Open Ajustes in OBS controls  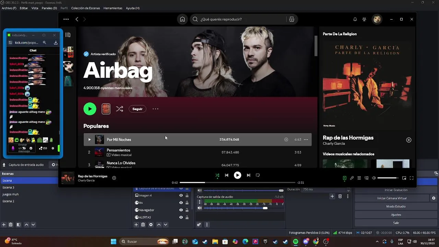pyautogui.click(x=396, y=215)
